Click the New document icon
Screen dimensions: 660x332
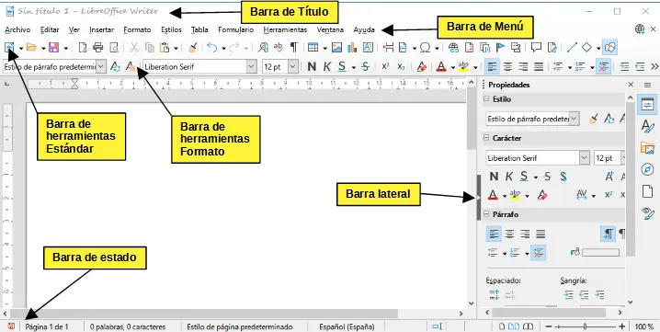[x=9, y=47]
